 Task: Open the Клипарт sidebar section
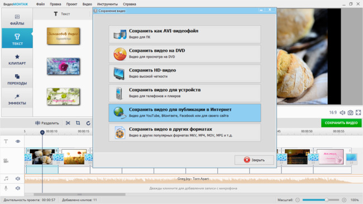pos(17,59)
